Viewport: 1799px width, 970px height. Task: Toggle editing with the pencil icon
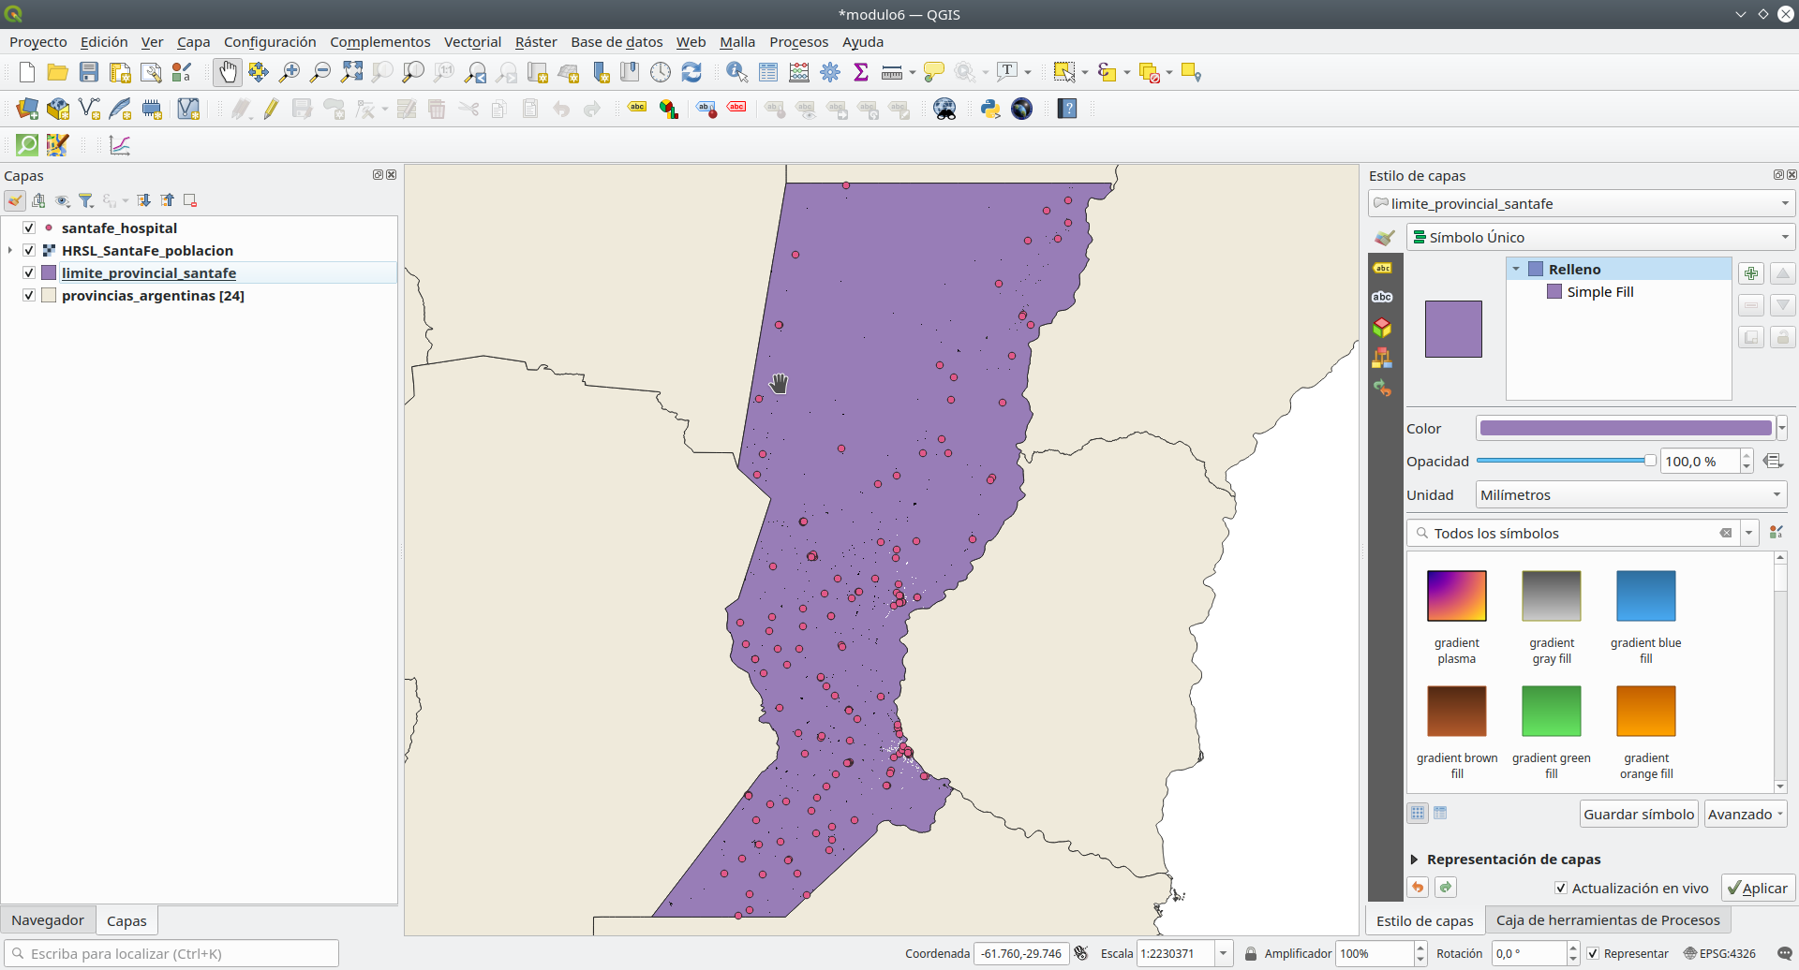tap(271, 109)
